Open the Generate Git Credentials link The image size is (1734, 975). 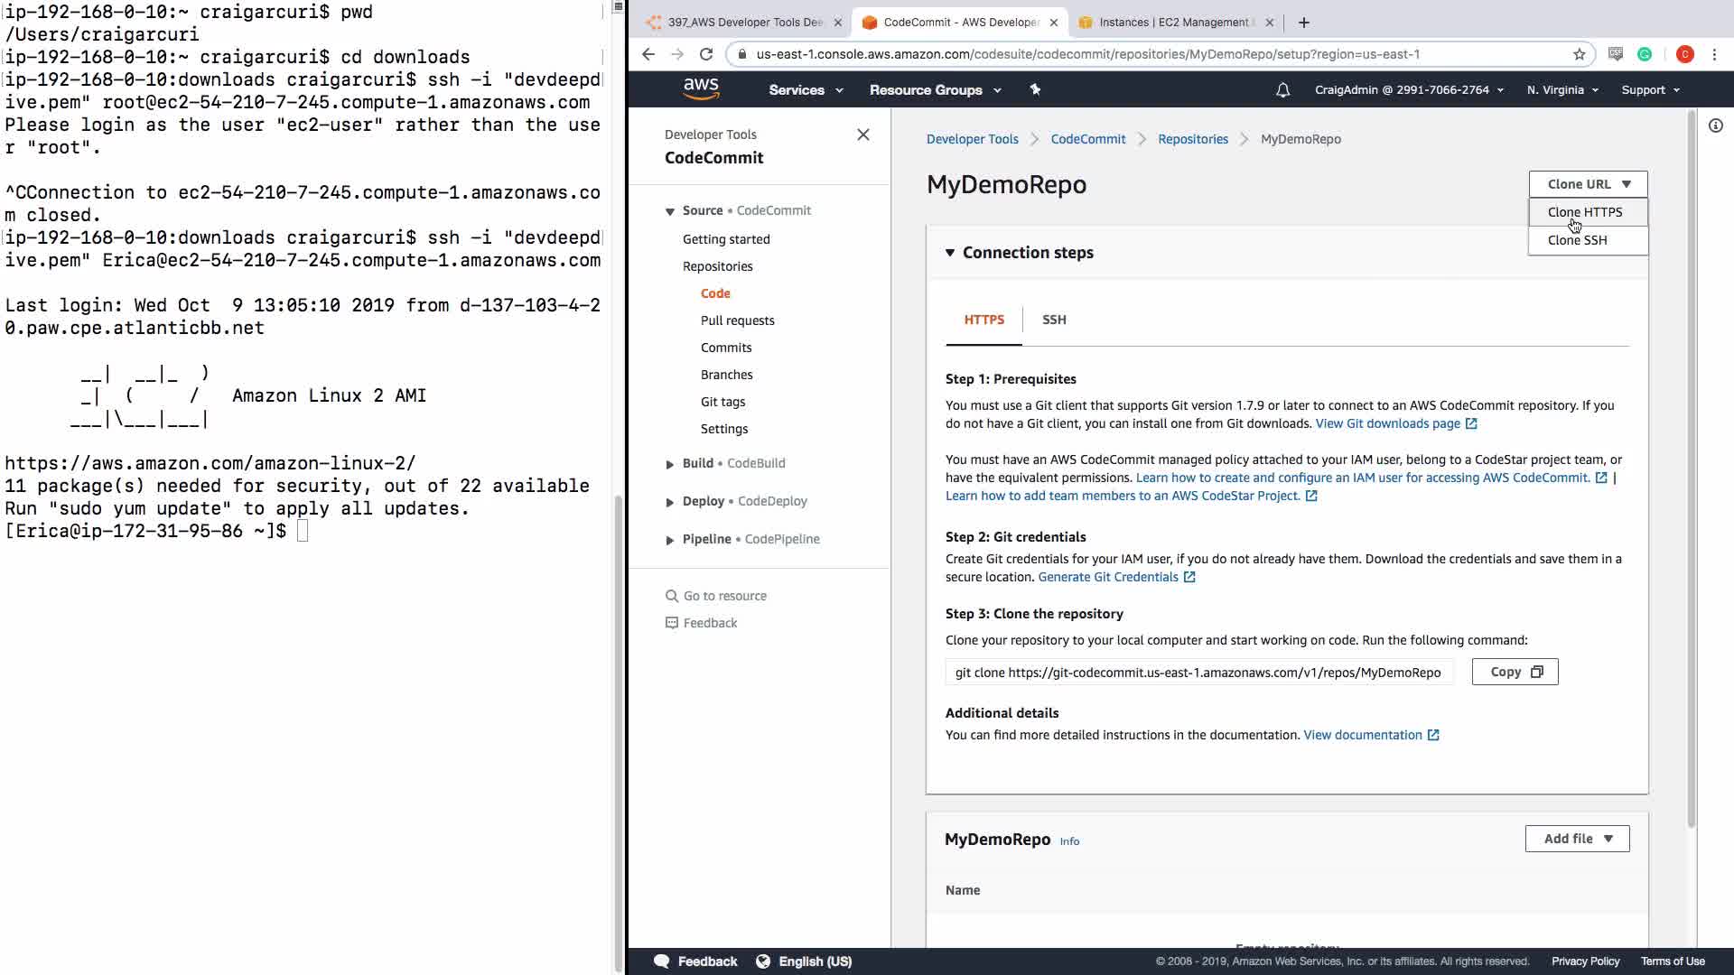click(x=1108, y=577)
